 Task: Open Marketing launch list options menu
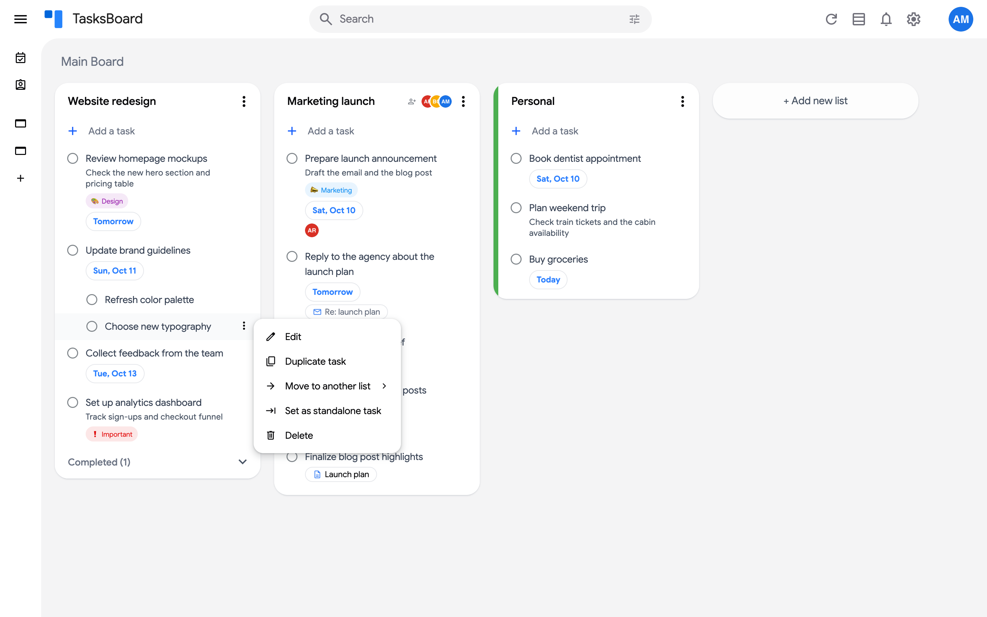pyautogui.click(x=463, y=101)
